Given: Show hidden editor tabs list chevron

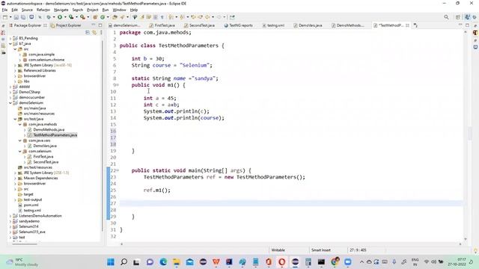Looking at the screenshot, I should [415, 25].
